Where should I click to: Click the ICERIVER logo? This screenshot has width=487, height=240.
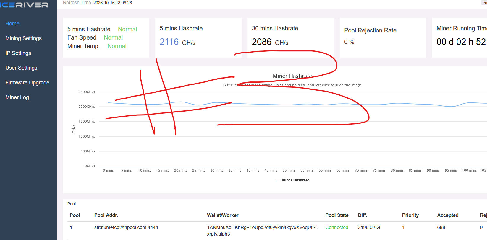[x=24, y=5]
